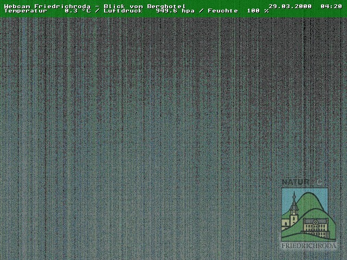Click the 'NATUR' text above logo
This screenshot has width=347, height=260.
click(x=295, y=183)
